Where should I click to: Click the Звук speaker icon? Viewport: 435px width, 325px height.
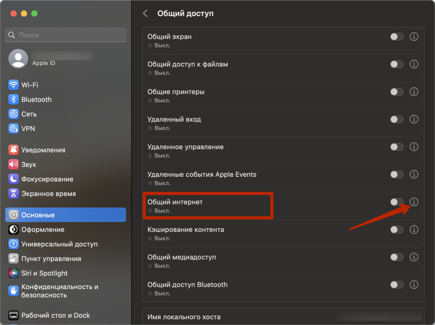(x=14, y=164)
